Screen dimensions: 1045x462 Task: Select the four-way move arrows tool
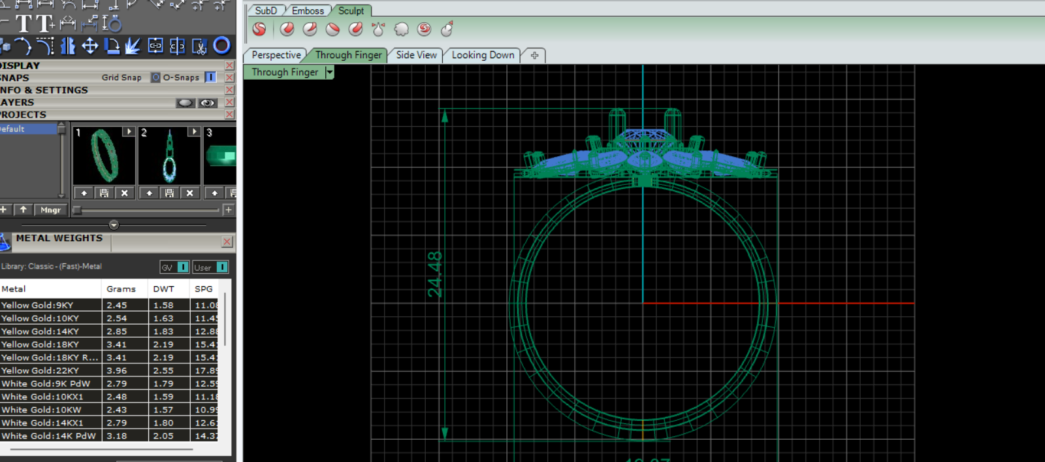[x=89, y=46]
